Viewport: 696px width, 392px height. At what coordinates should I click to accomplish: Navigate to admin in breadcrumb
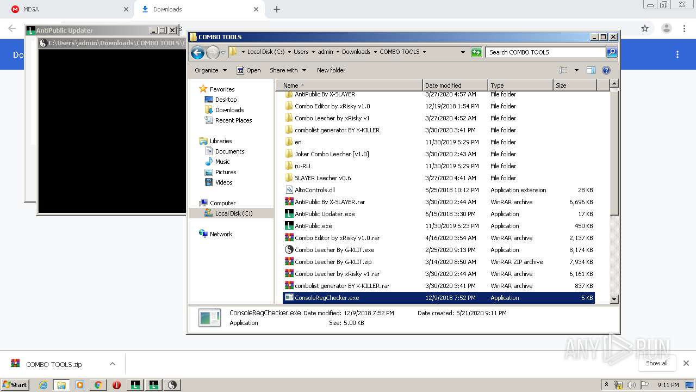click(325, 52)
